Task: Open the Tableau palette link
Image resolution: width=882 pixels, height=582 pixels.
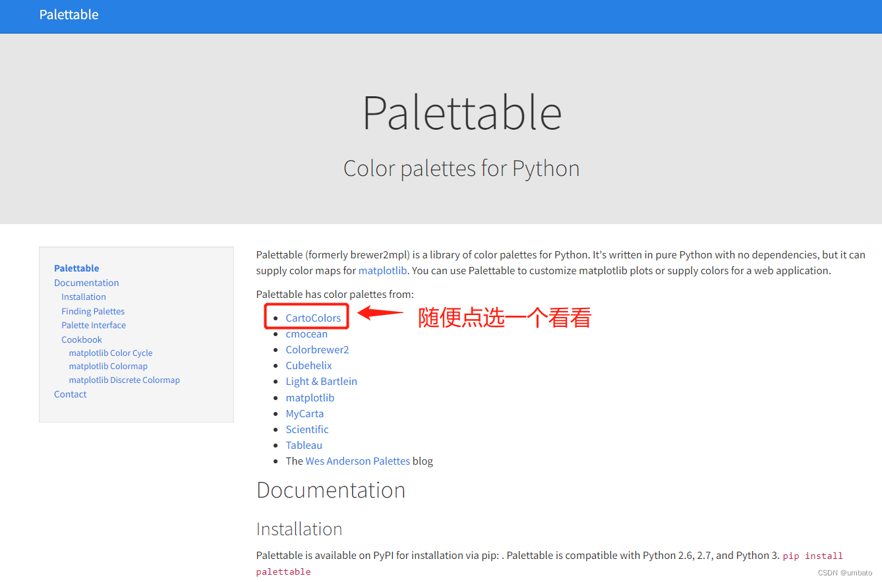Action: 304,445
